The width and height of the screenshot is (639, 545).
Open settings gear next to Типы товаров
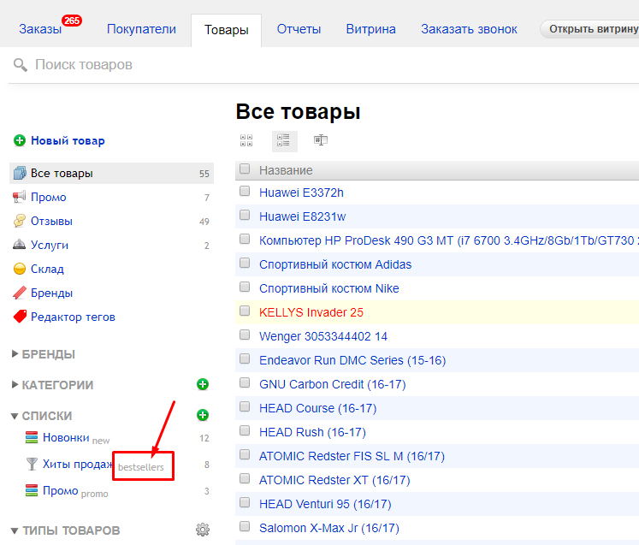203,530
